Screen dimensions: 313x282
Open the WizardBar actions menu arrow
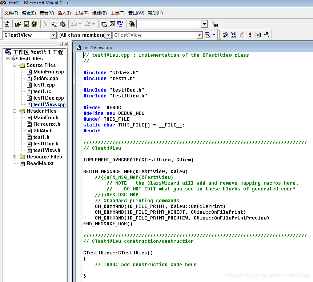214,35
